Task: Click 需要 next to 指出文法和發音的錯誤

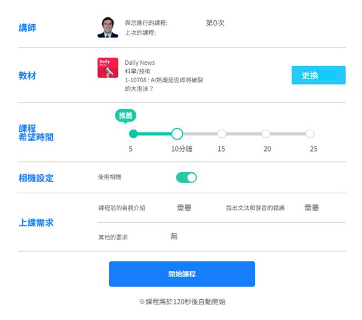Action: pyautogui.click(x=312, y=208)
